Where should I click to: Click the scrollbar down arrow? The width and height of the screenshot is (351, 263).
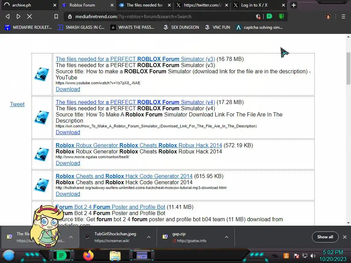point(348,223)
